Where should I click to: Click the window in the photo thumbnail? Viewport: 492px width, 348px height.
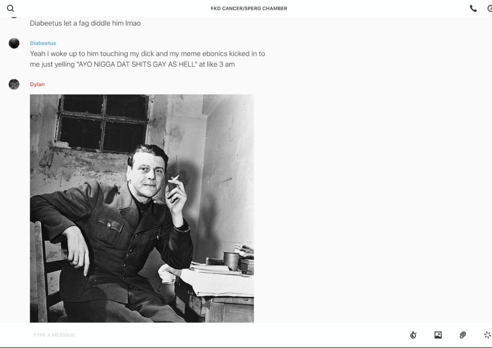tap(102, 123)
